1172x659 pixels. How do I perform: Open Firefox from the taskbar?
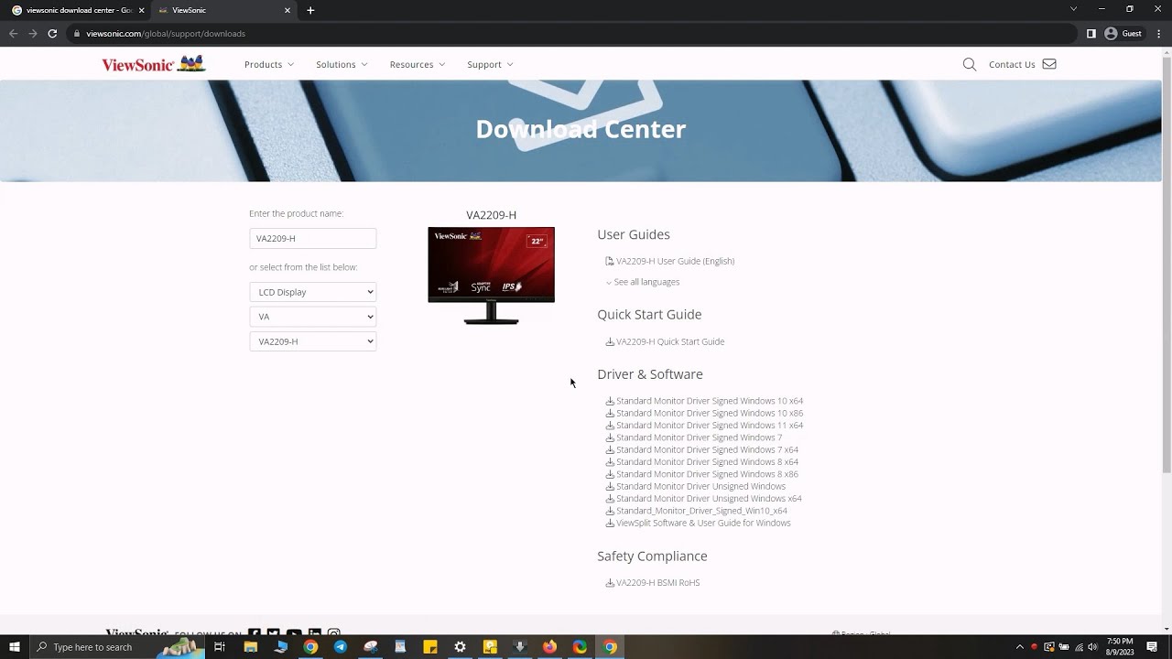point(549,647)
